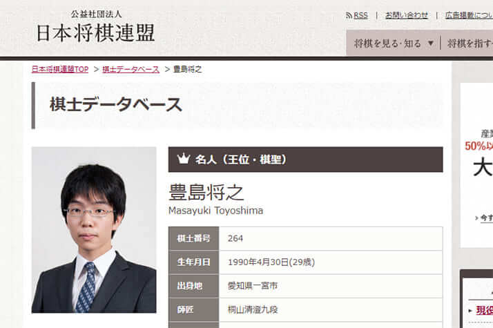
Task: Click the crown title icon
Action: pos(183,159)
